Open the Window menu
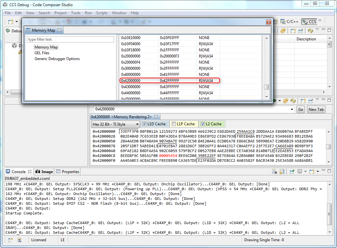337x248 pixels. click(x=119, y=13)
